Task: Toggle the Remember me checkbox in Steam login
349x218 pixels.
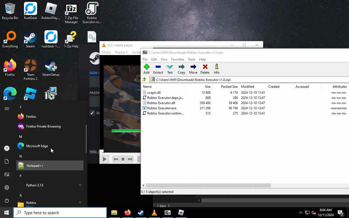Action: coord(92,113)
